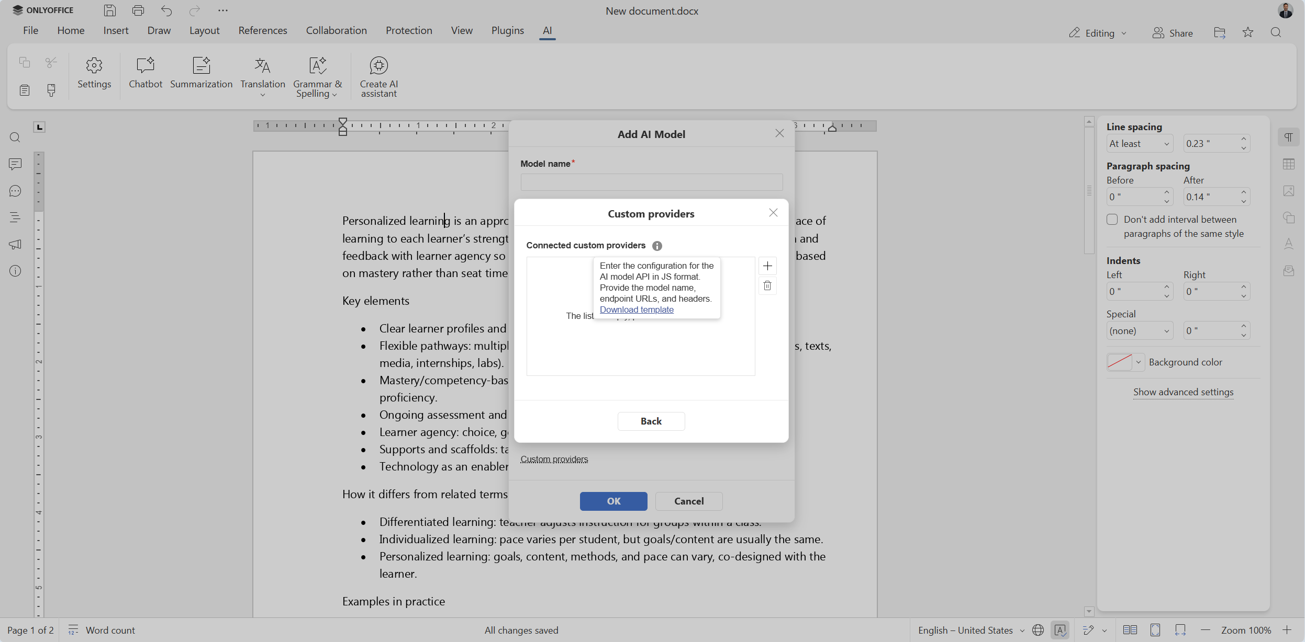Open the Comments panel in left sidebar
This screenshot has width=1305, height=642.
coord(15,164)
